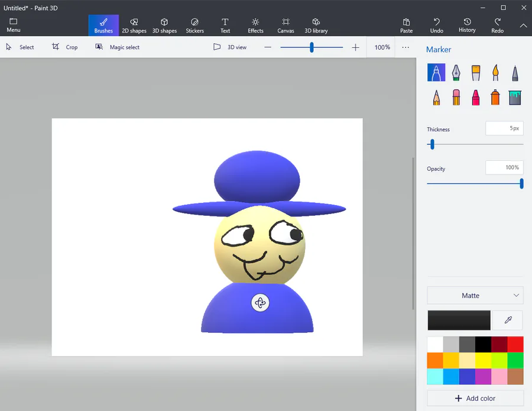Viewport: 532px width, 411px height.
Task: Select the gold color swatch
Action: pyautogui.click(x=451, y=360)
